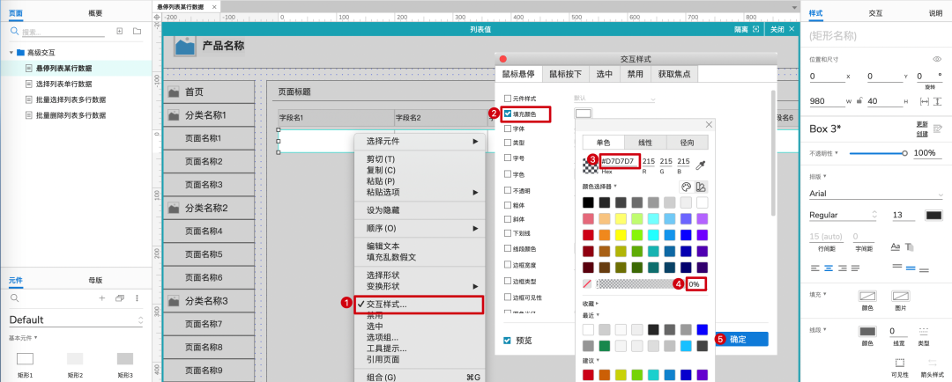Click the add folder icon in Pages panel
Image resolution: width=952 pixels, height=382 pixels.
pyautogui.click(x=138, y=31)
